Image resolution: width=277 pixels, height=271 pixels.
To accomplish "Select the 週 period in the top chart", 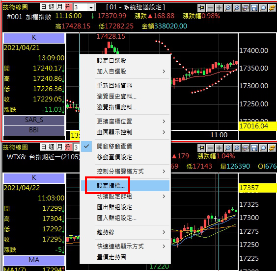I will tap(52, 7).
